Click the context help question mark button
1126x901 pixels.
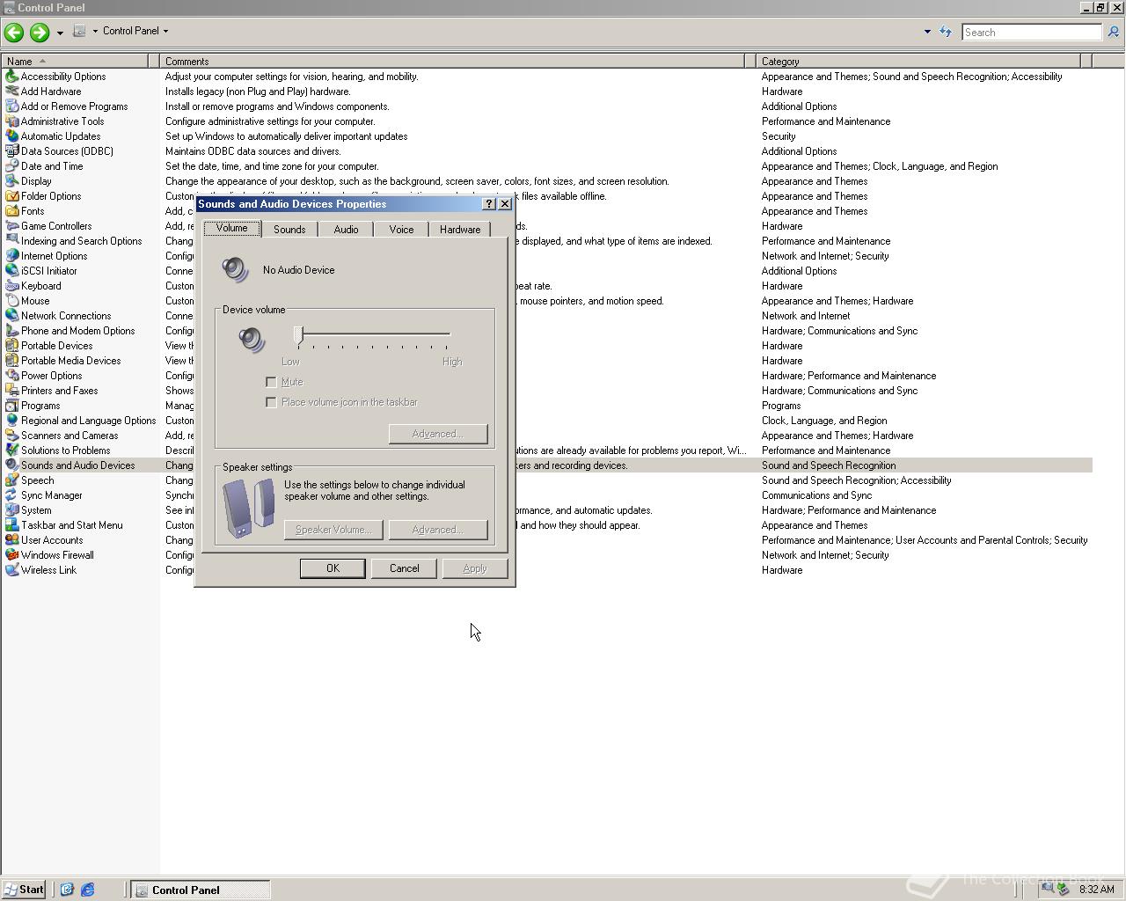coord(489,204)
